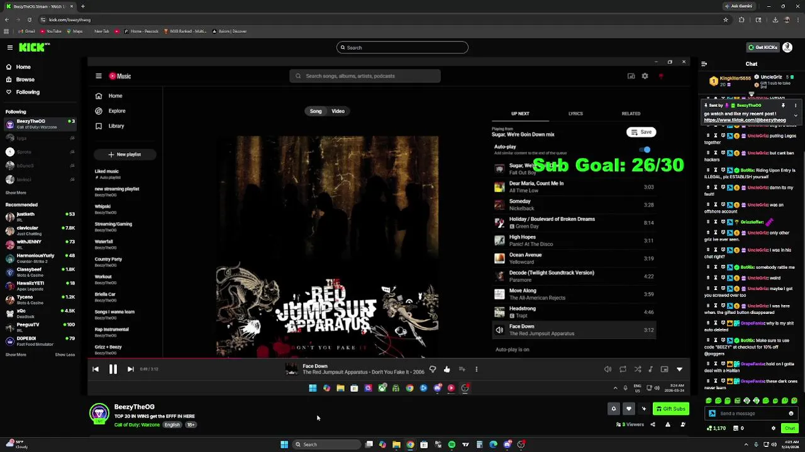Click YouTube Music cast icon
This screenshot has height=452, width=805.
(631, 76)
